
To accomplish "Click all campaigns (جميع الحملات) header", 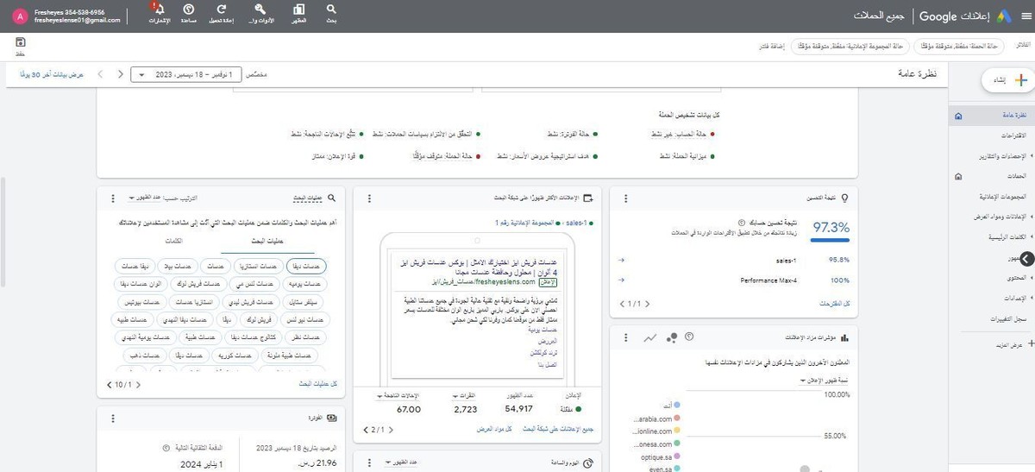I will [881, 16].
